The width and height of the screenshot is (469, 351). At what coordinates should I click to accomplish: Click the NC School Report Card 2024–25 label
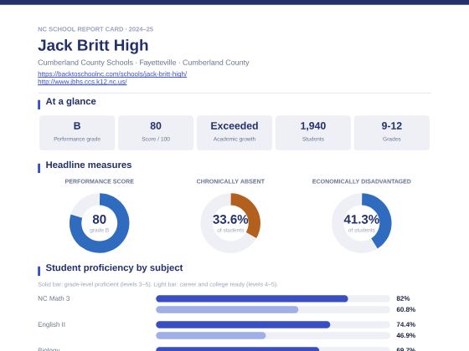[x=95, y=29]
